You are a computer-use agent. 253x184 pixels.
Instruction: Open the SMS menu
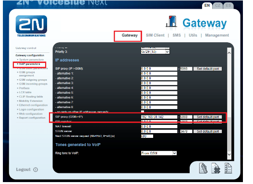click(177, 35)
